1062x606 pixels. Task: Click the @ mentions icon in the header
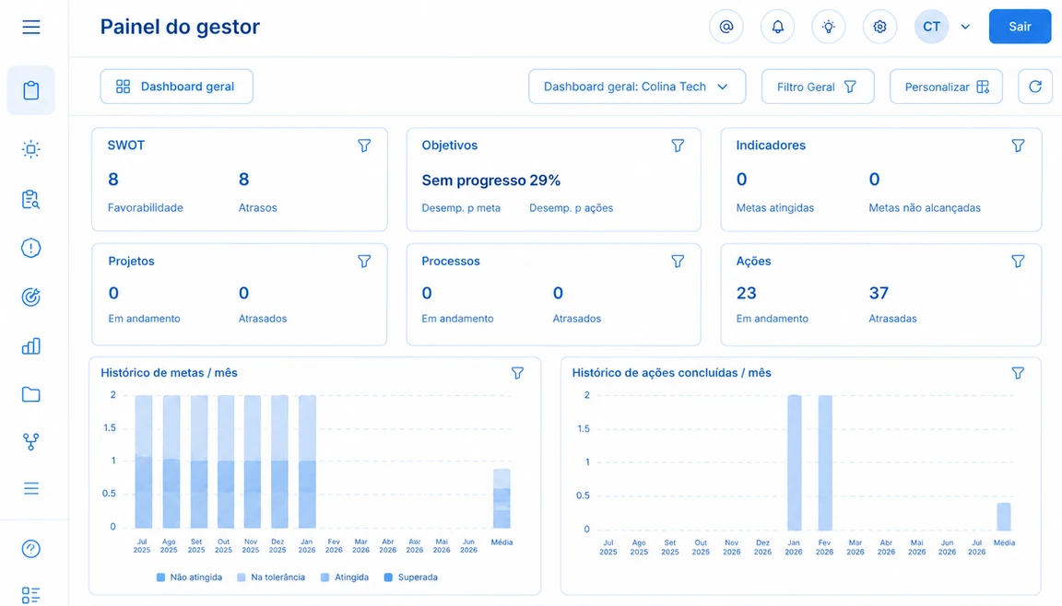click(726, 27)
